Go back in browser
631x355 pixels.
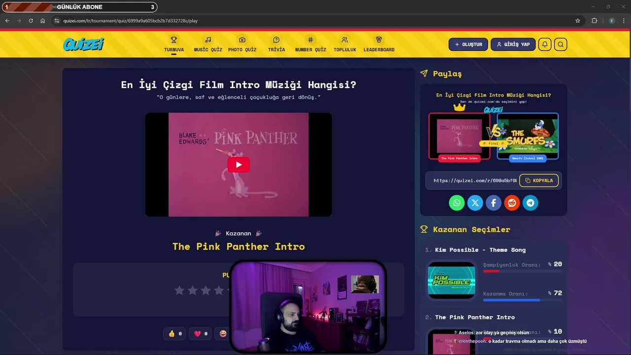pos(7,21)
